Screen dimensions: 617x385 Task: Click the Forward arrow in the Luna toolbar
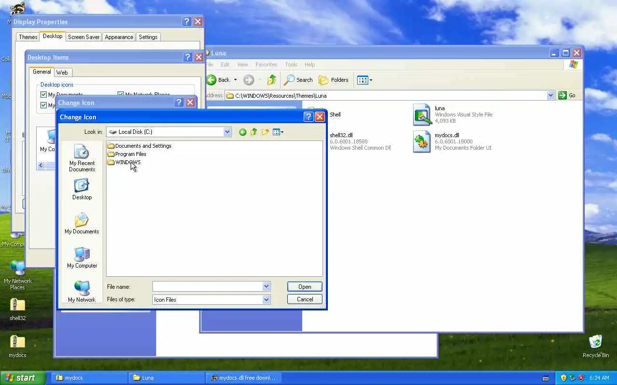coord(249,80)
